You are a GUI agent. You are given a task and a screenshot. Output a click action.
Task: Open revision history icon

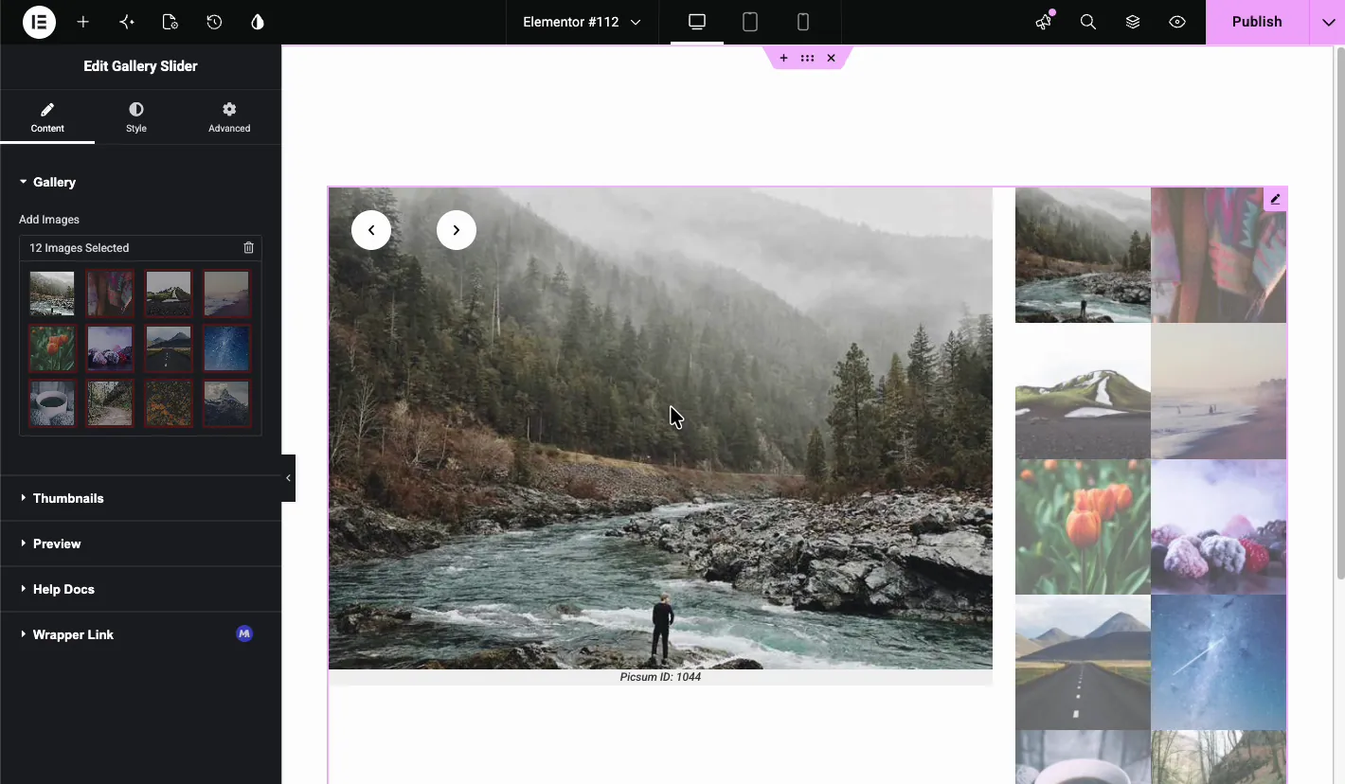coord(214,22)
